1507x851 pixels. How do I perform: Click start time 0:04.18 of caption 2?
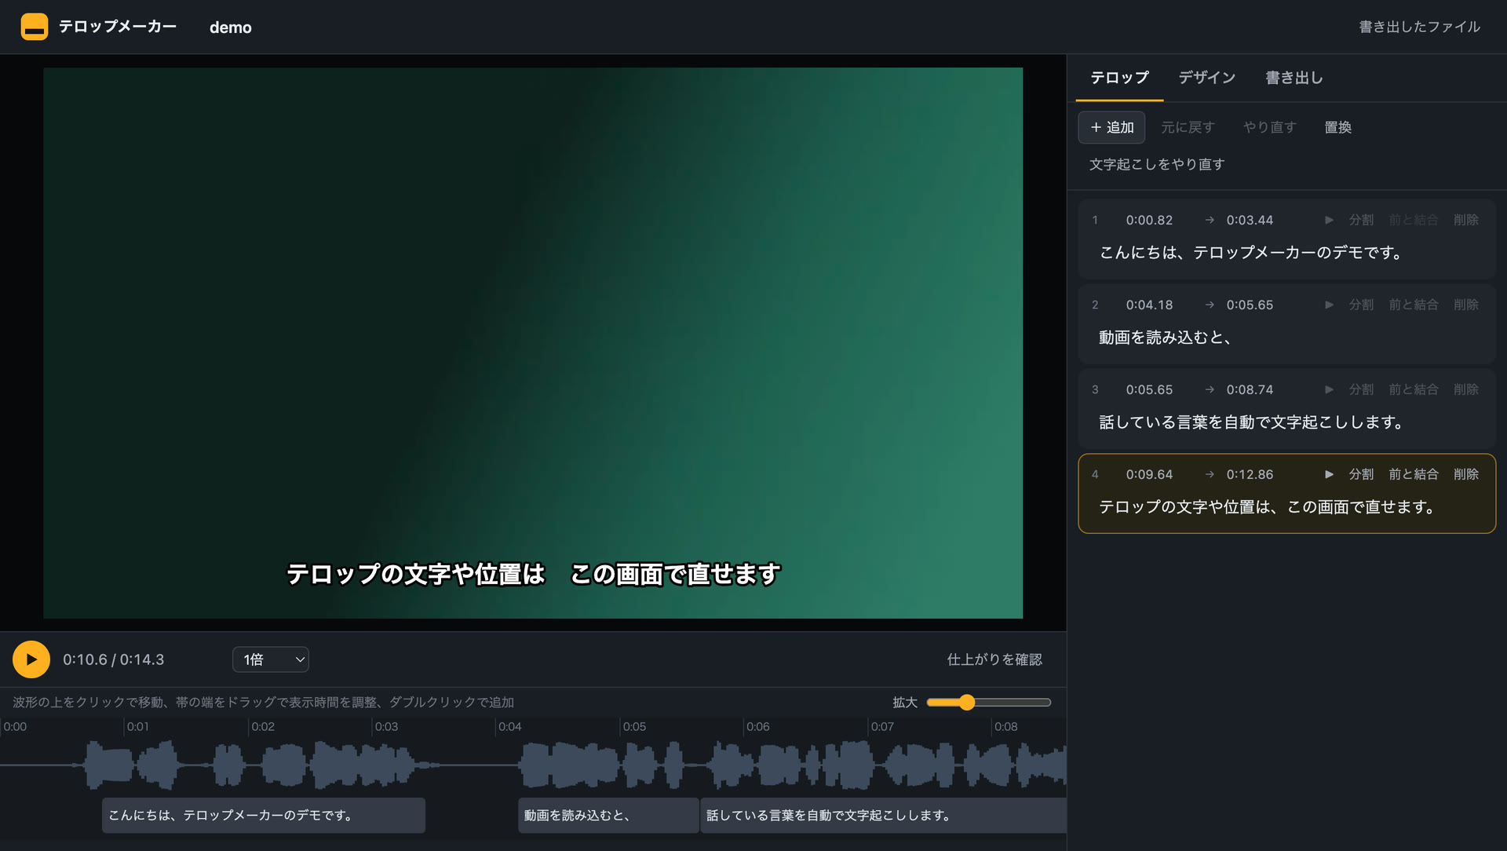[1149, 305]
